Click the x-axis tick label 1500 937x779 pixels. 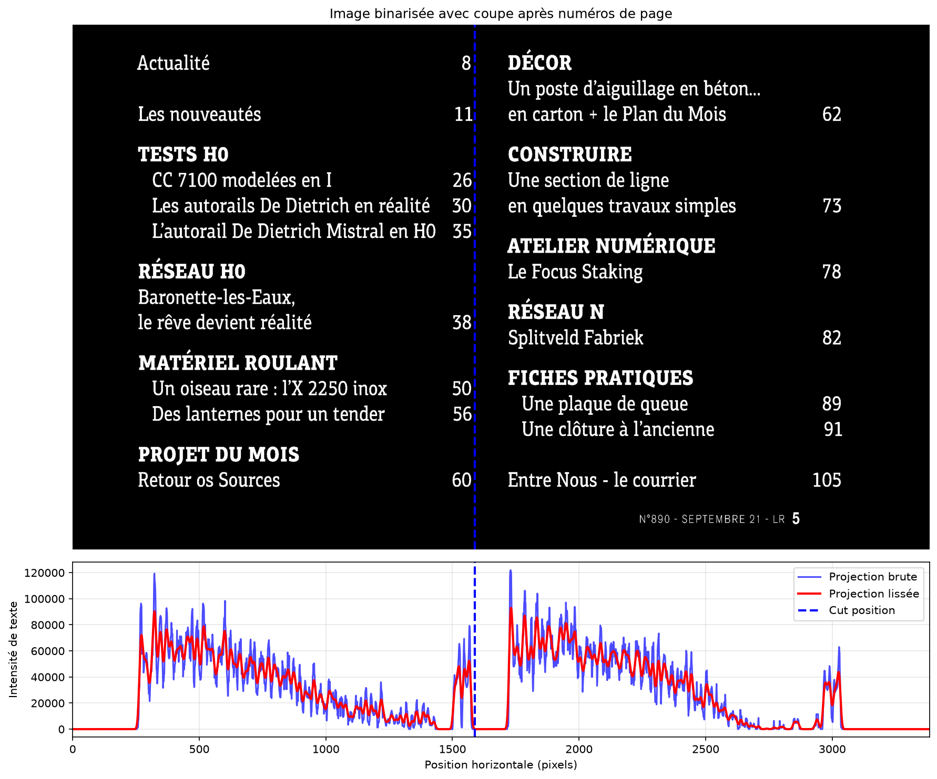[452, 749]
